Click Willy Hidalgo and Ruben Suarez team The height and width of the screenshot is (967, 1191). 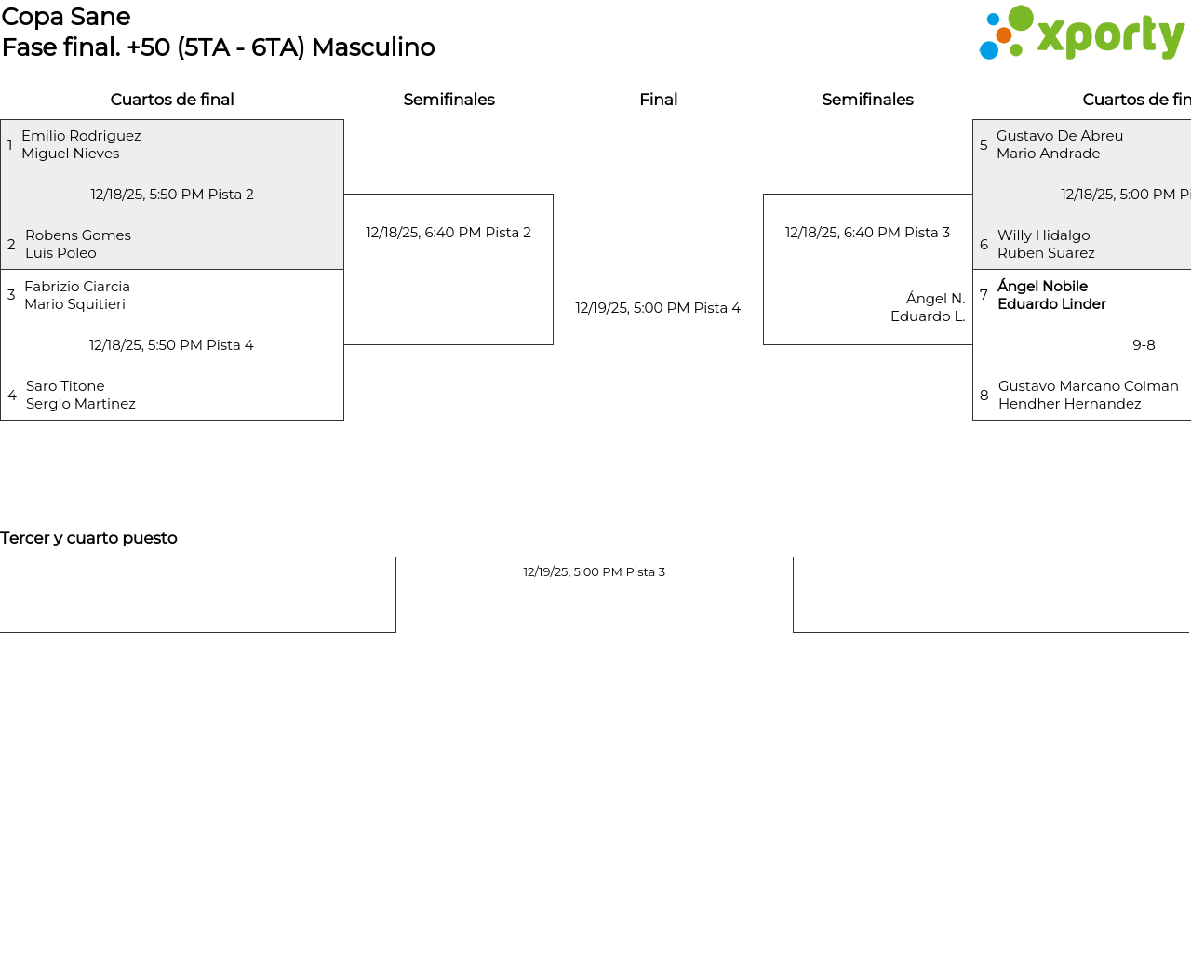pos(1046,244)
